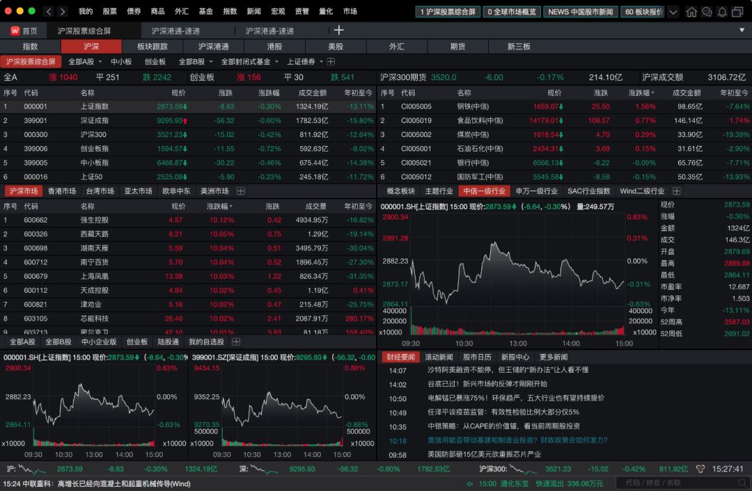Click the 60 板块报价 button top-right
Image resolution: width=752 pixels, height=491 pixels.
click(x=642, y=11)
